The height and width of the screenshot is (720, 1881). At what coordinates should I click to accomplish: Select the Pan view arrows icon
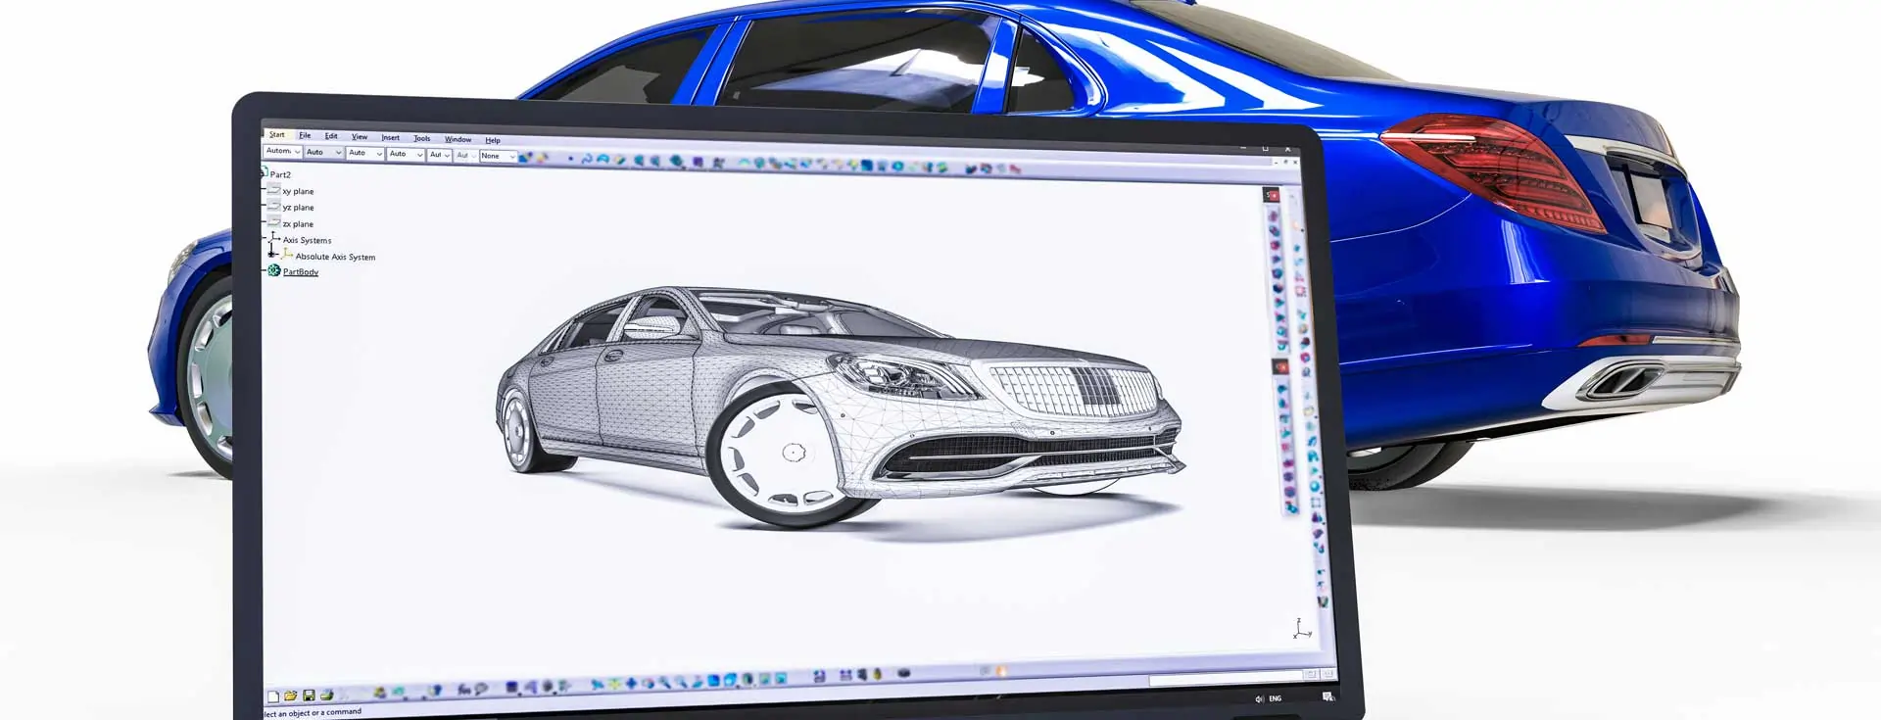(631, 683)
